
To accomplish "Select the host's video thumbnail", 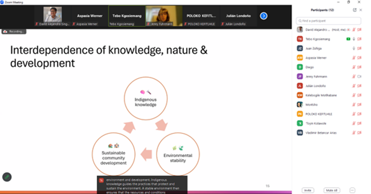I will point(53,16).
